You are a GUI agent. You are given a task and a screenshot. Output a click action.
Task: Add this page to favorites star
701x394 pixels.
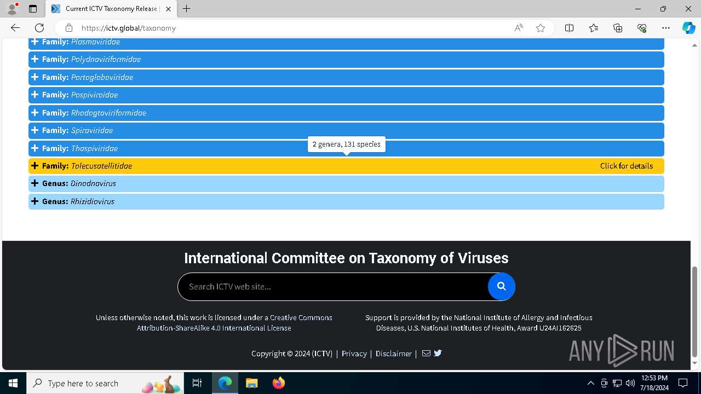[x=541, y=28]
